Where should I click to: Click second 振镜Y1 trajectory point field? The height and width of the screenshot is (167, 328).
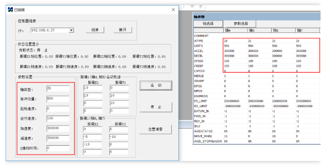pos(119,96)
